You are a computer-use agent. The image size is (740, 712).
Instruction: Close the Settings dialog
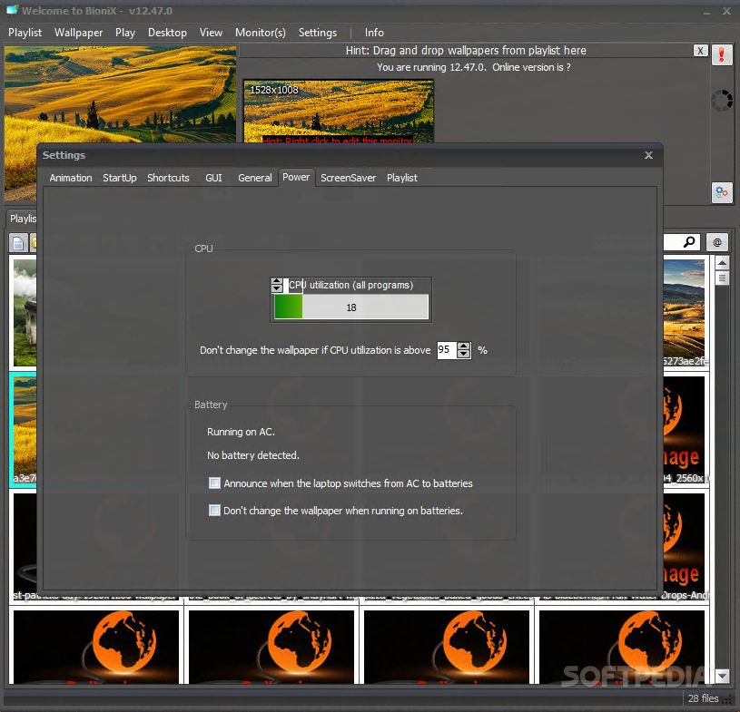click(648, 155)
